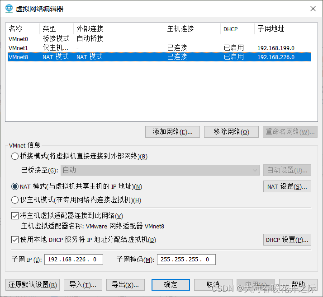Image resolution: width=323 pixels, height=297 pixels.
Task: Toggle 将主机虚拟适配器连接到此网络 checkbox
Action: coord(15,216)
